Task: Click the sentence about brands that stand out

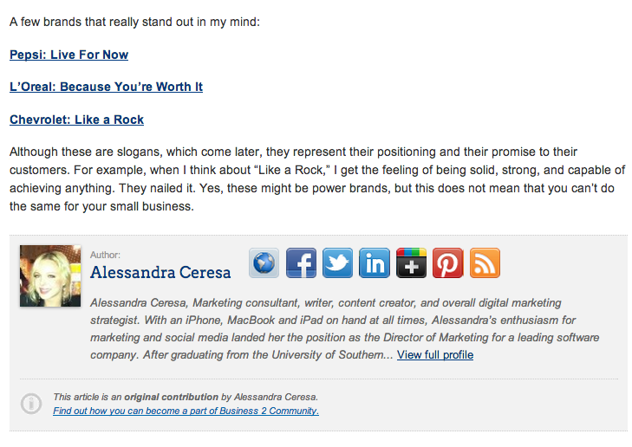Action: [134, 22]
